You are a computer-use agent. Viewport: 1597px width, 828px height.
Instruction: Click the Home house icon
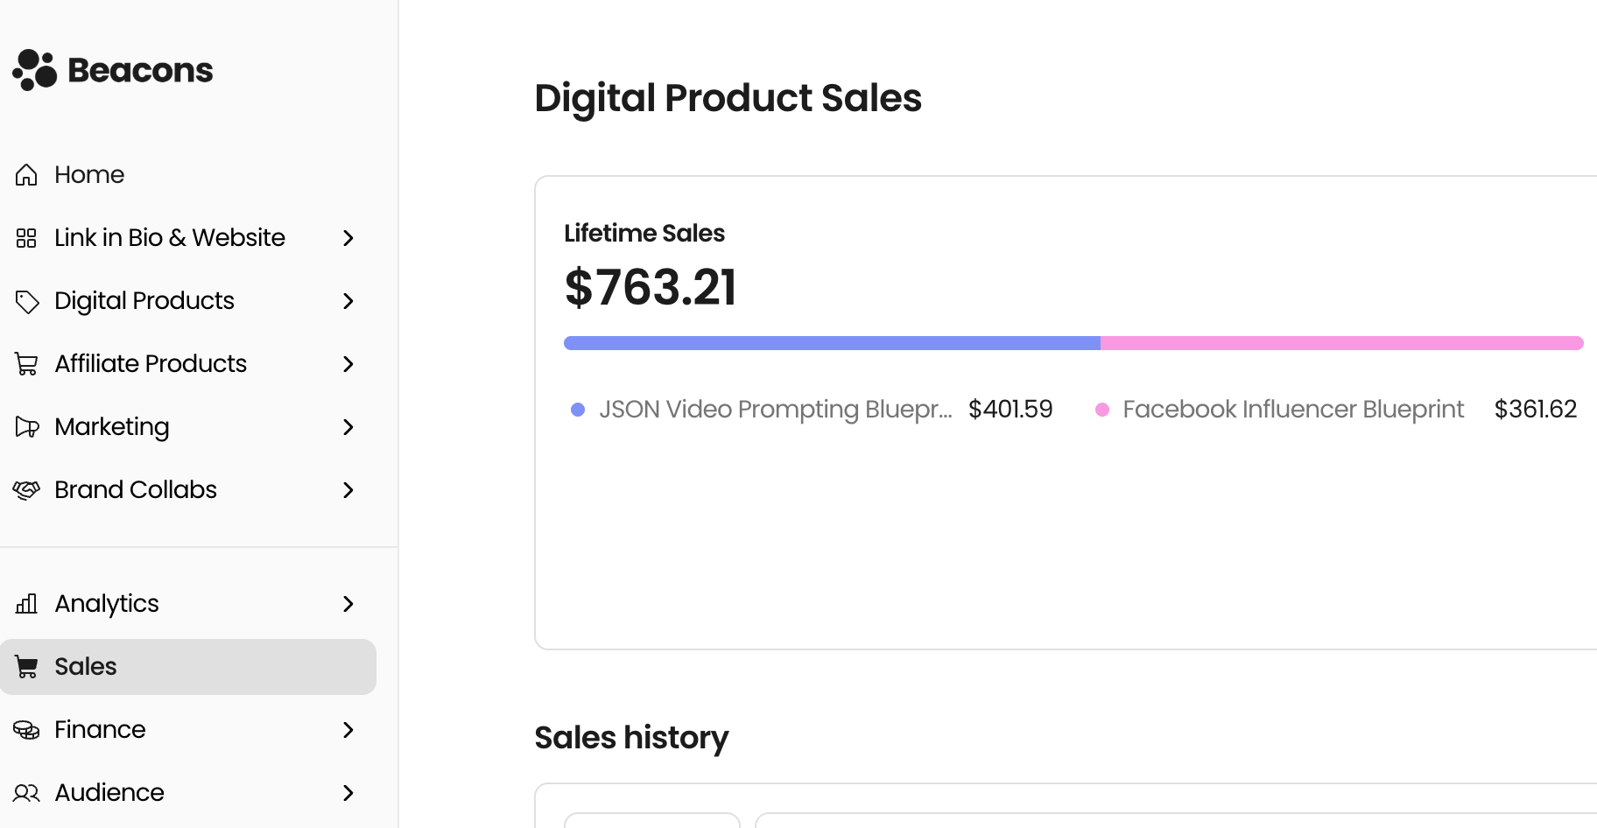pos(26,175)
